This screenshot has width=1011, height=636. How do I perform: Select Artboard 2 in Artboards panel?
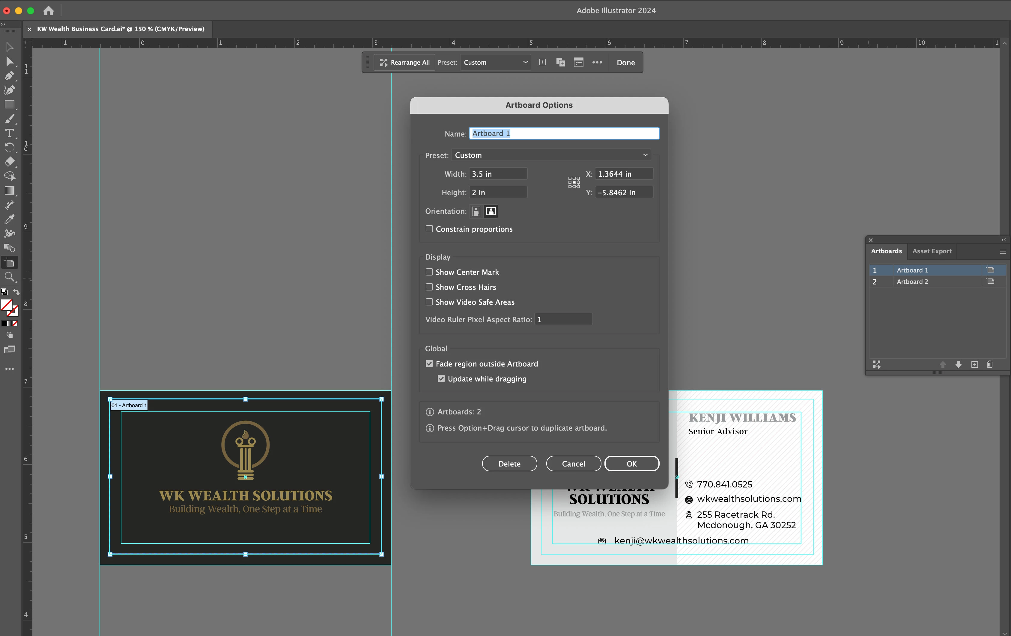pos(912,282)
